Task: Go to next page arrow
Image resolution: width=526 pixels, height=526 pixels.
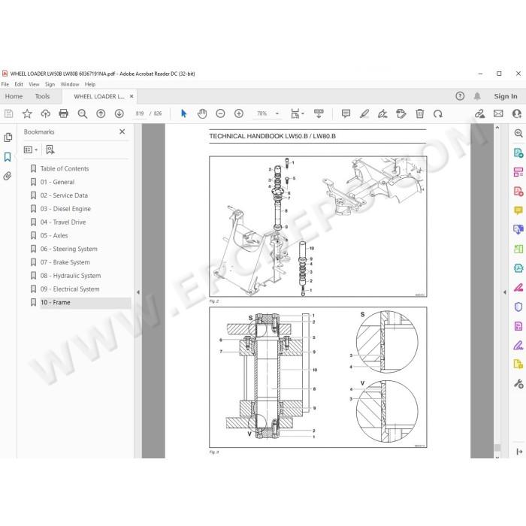Action: [119, 113]
